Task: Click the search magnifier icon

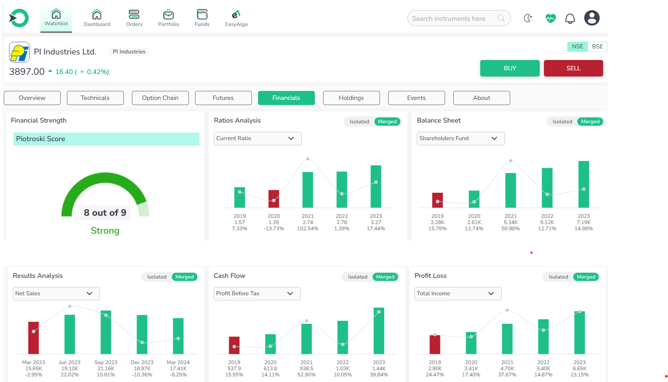Action: click(501, 18)
